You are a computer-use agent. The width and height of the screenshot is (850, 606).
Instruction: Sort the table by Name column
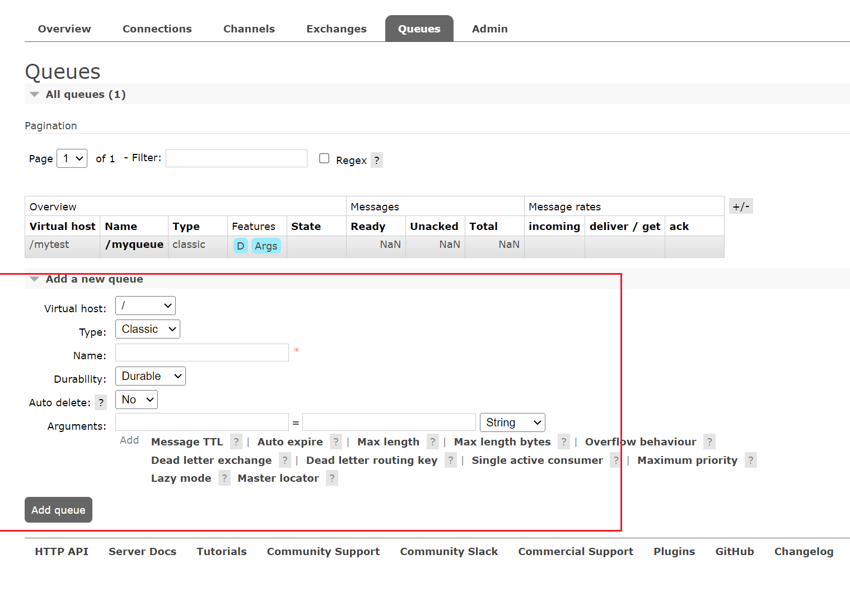coord(121,227)
